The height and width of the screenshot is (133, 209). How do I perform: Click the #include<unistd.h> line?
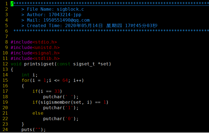tap(35, 48)
